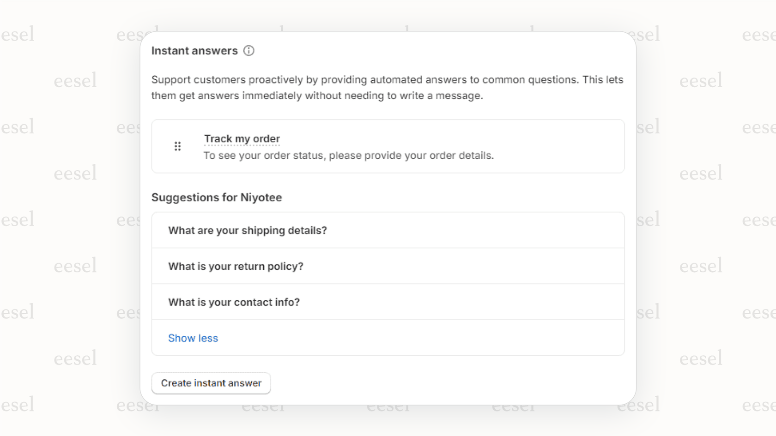Collapse the Suggestions for Niyotee list

[193, 338]
